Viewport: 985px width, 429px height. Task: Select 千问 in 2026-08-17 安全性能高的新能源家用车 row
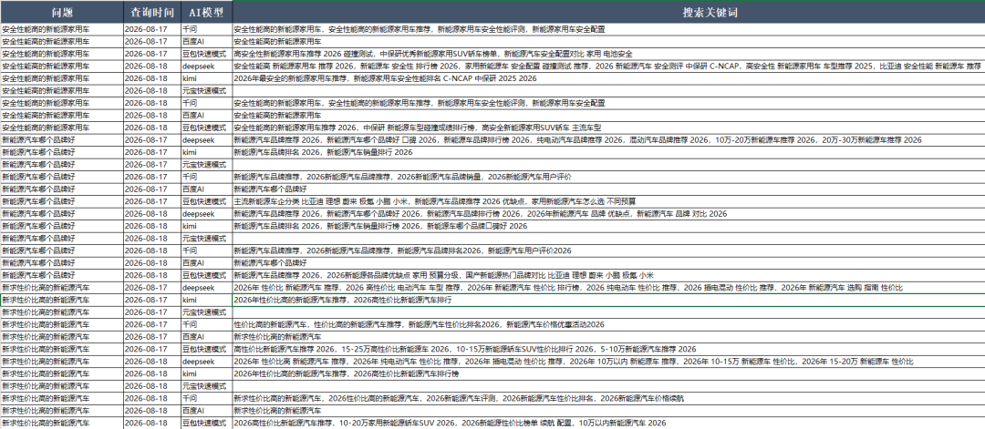click(x=207, y=29)
